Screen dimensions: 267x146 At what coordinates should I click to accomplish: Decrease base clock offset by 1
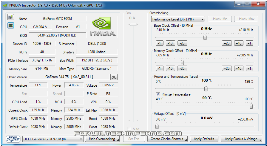point(160,43)
